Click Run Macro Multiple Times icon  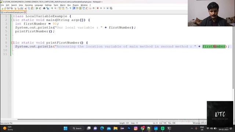[x=108, y=8]
